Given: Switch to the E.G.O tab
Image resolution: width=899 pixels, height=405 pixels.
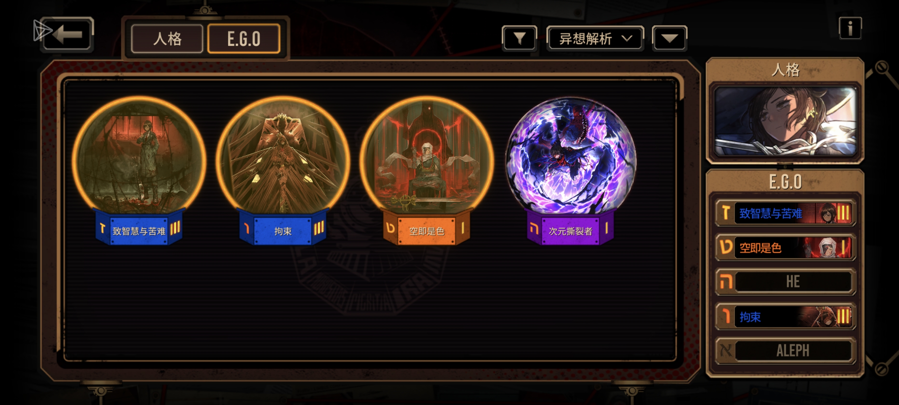Looking at the screenshot, I should tap(244, 39).
